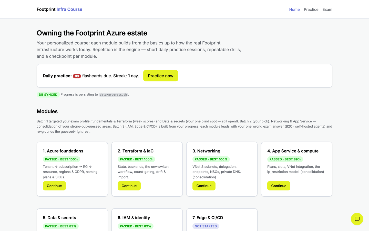Click the DB SYNCED status badge
The height and width of the screenshot is (231, 369).
tap(48, 94)
